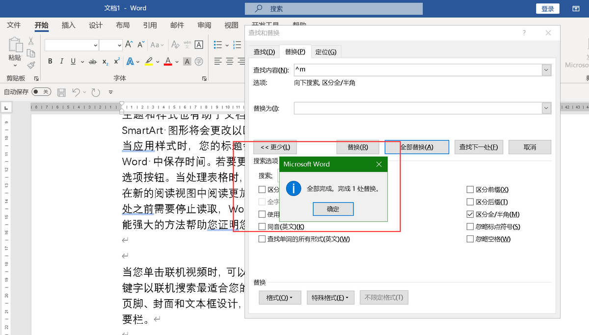Open the font size dropdown

click(119, 45)
